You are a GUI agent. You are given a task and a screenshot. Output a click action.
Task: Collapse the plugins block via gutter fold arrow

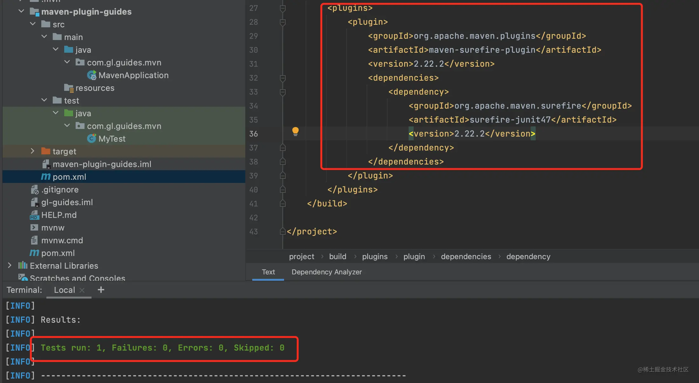pyautogui.click(x=282, y=9)
